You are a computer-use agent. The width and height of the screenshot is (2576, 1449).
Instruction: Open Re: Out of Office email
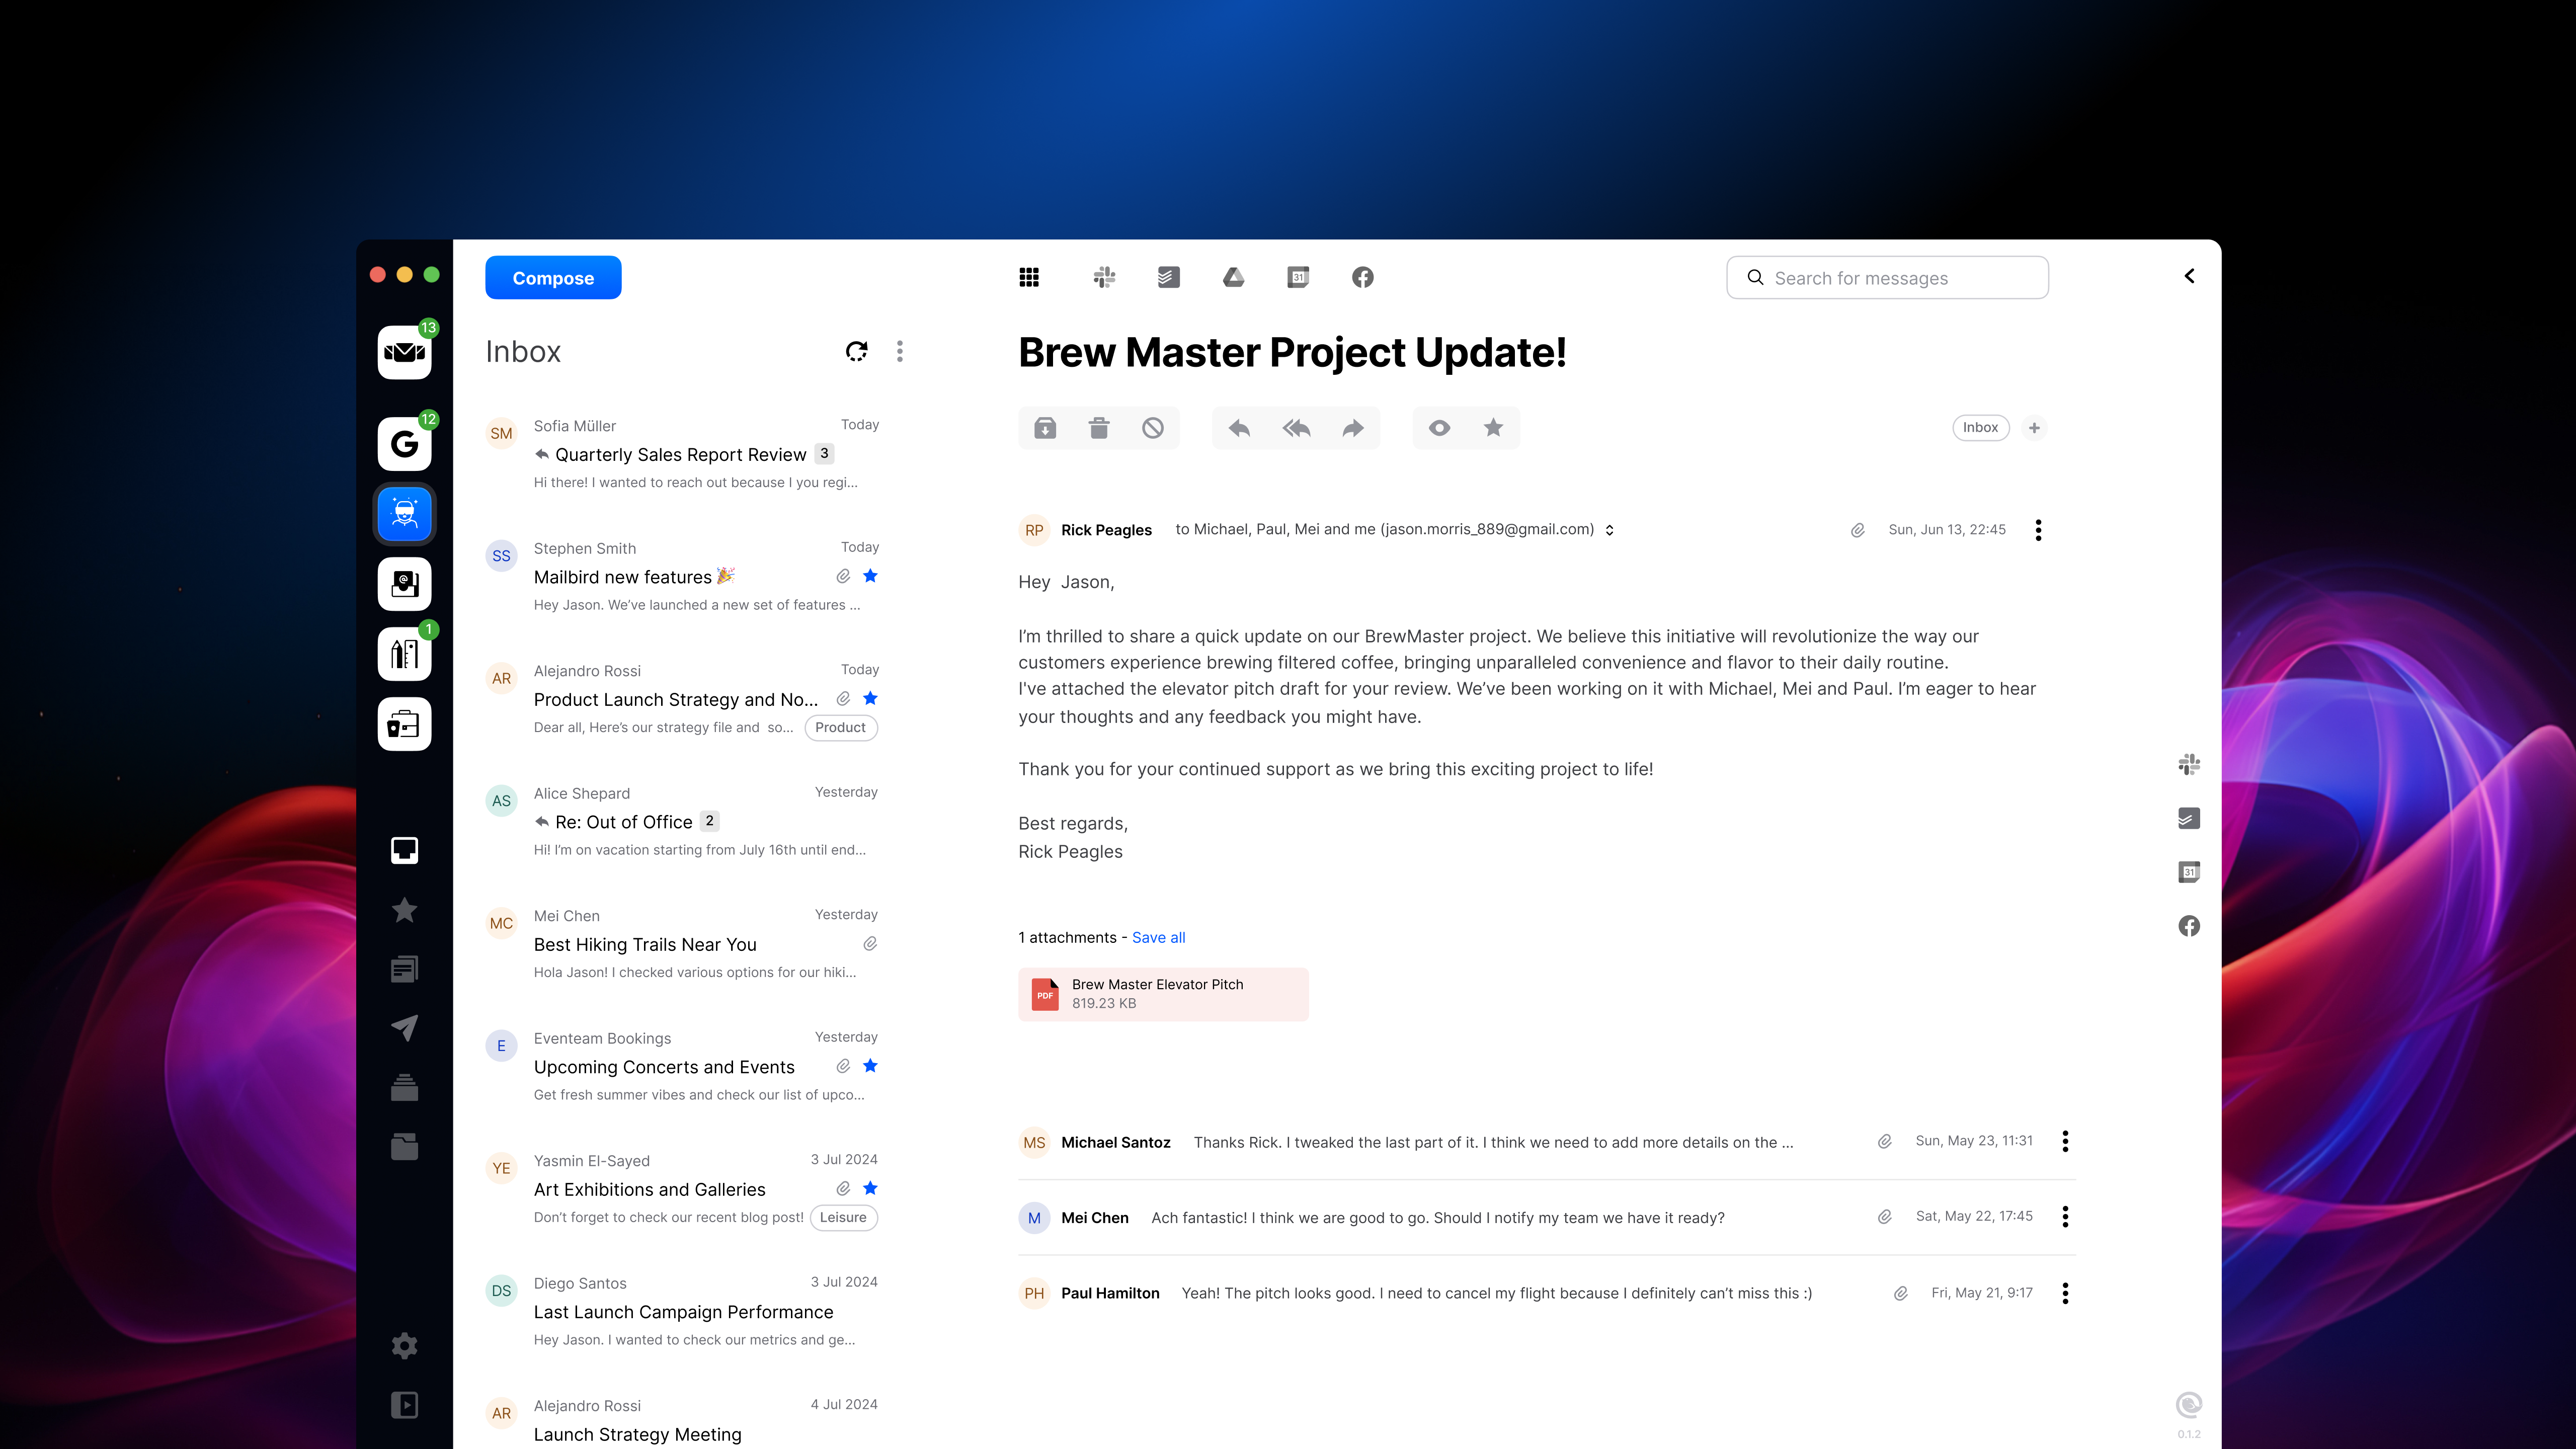coord(681,821)
